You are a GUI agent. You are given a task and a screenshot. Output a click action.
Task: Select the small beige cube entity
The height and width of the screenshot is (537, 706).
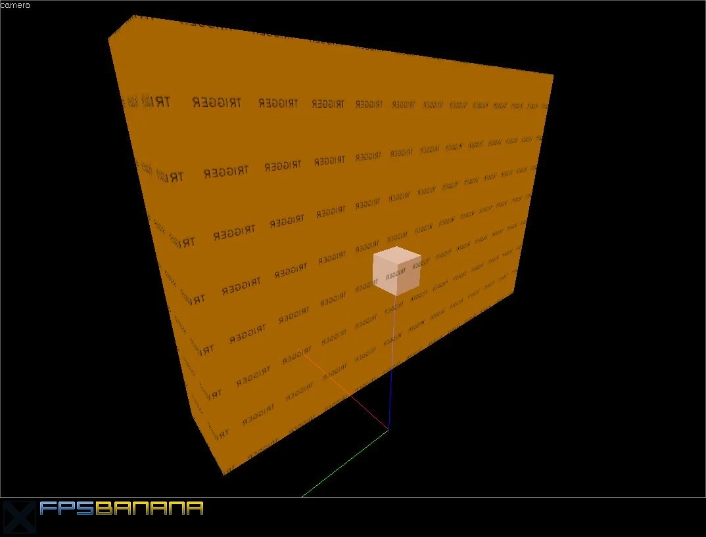coord(396,270)
